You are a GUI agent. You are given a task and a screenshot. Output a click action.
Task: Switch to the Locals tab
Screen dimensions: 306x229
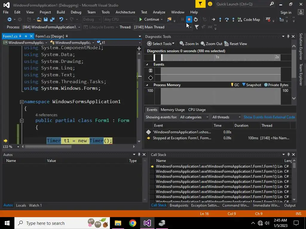pos(21,205)
